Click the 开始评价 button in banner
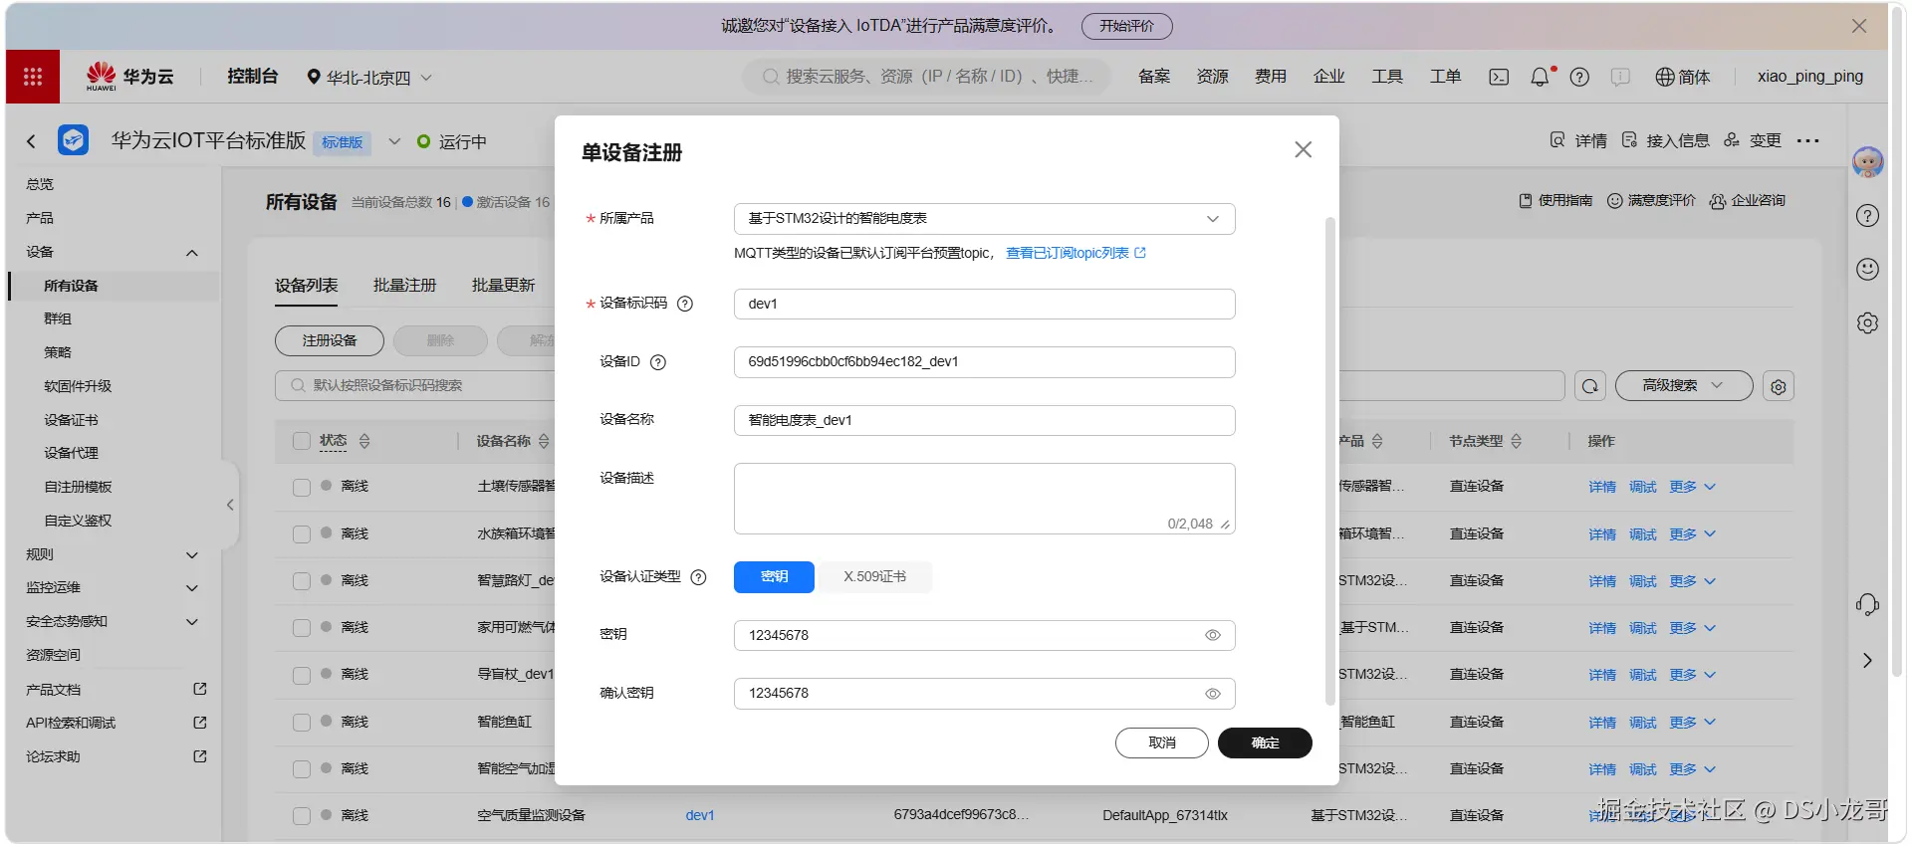The height and width of the screenshot is (847, 1912). pos(1126,26)
